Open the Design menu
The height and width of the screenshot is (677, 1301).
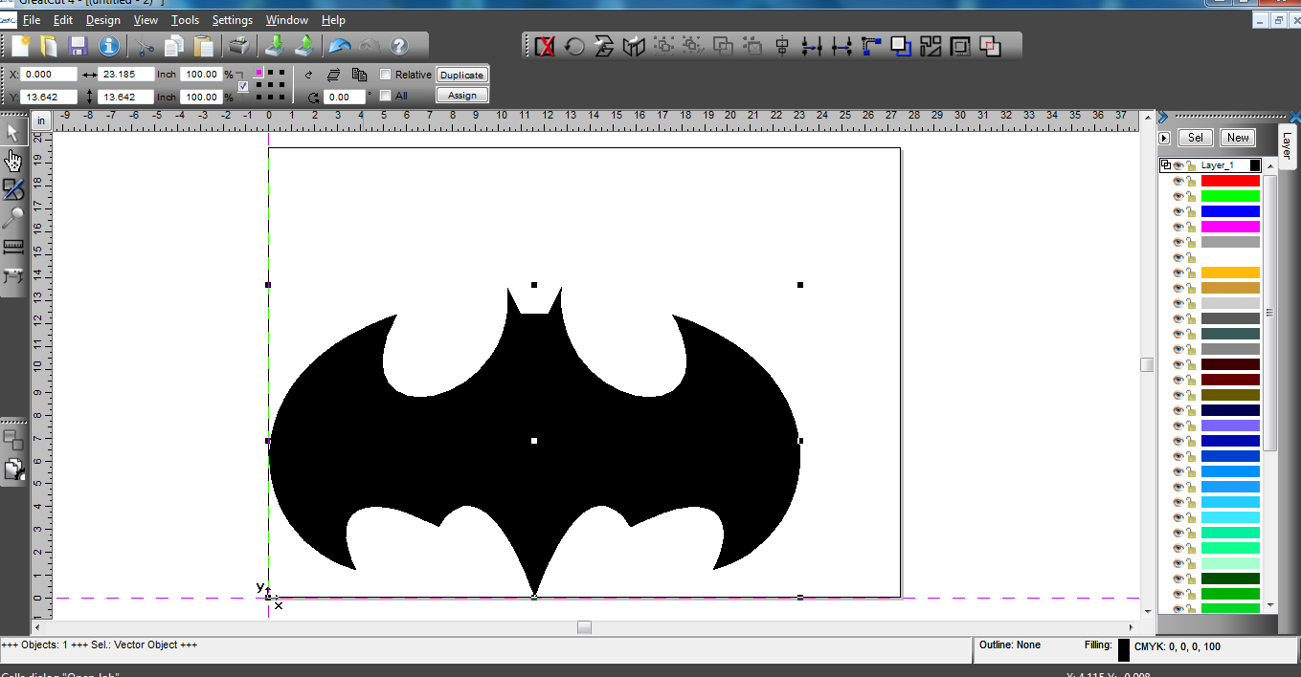coord(103,20)
